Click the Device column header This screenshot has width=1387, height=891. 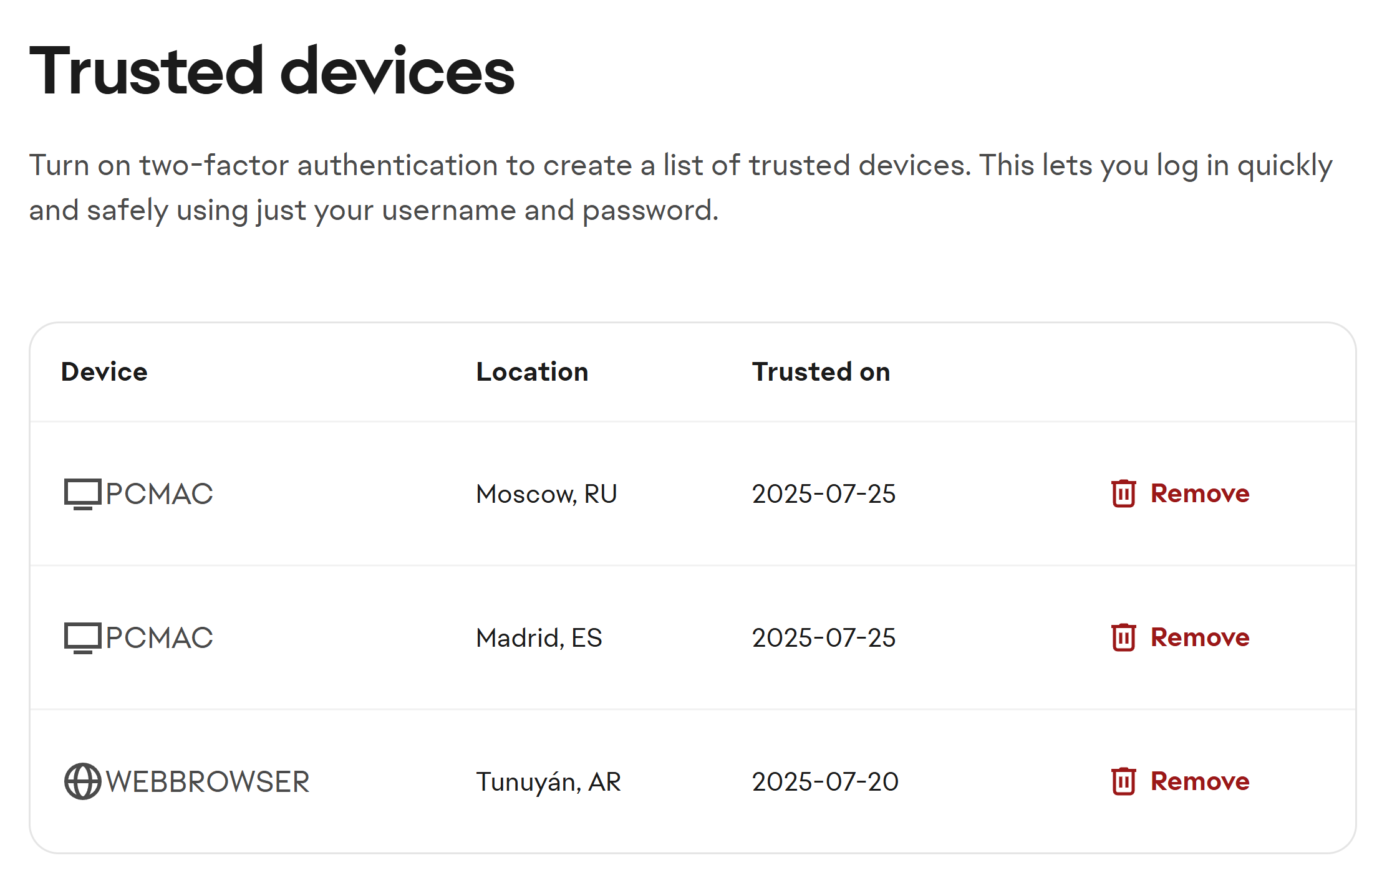point(104,372)
